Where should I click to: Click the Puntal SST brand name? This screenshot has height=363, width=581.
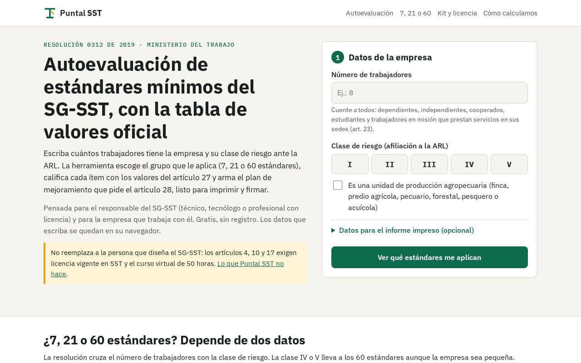point(81,13)
